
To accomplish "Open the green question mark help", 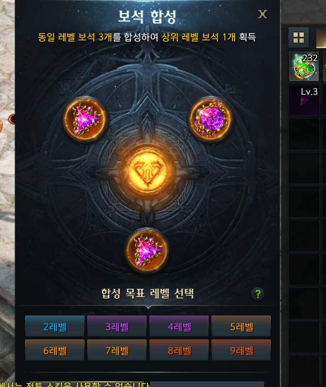I will pyautogui.click(x=258, y=294).
